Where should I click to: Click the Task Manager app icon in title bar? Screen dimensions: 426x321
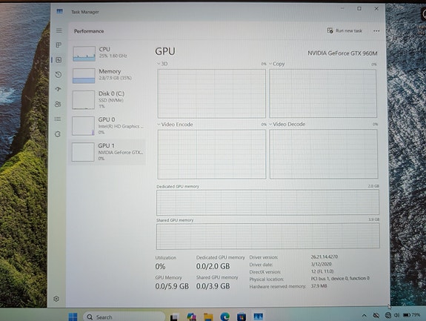pos(60,11)
